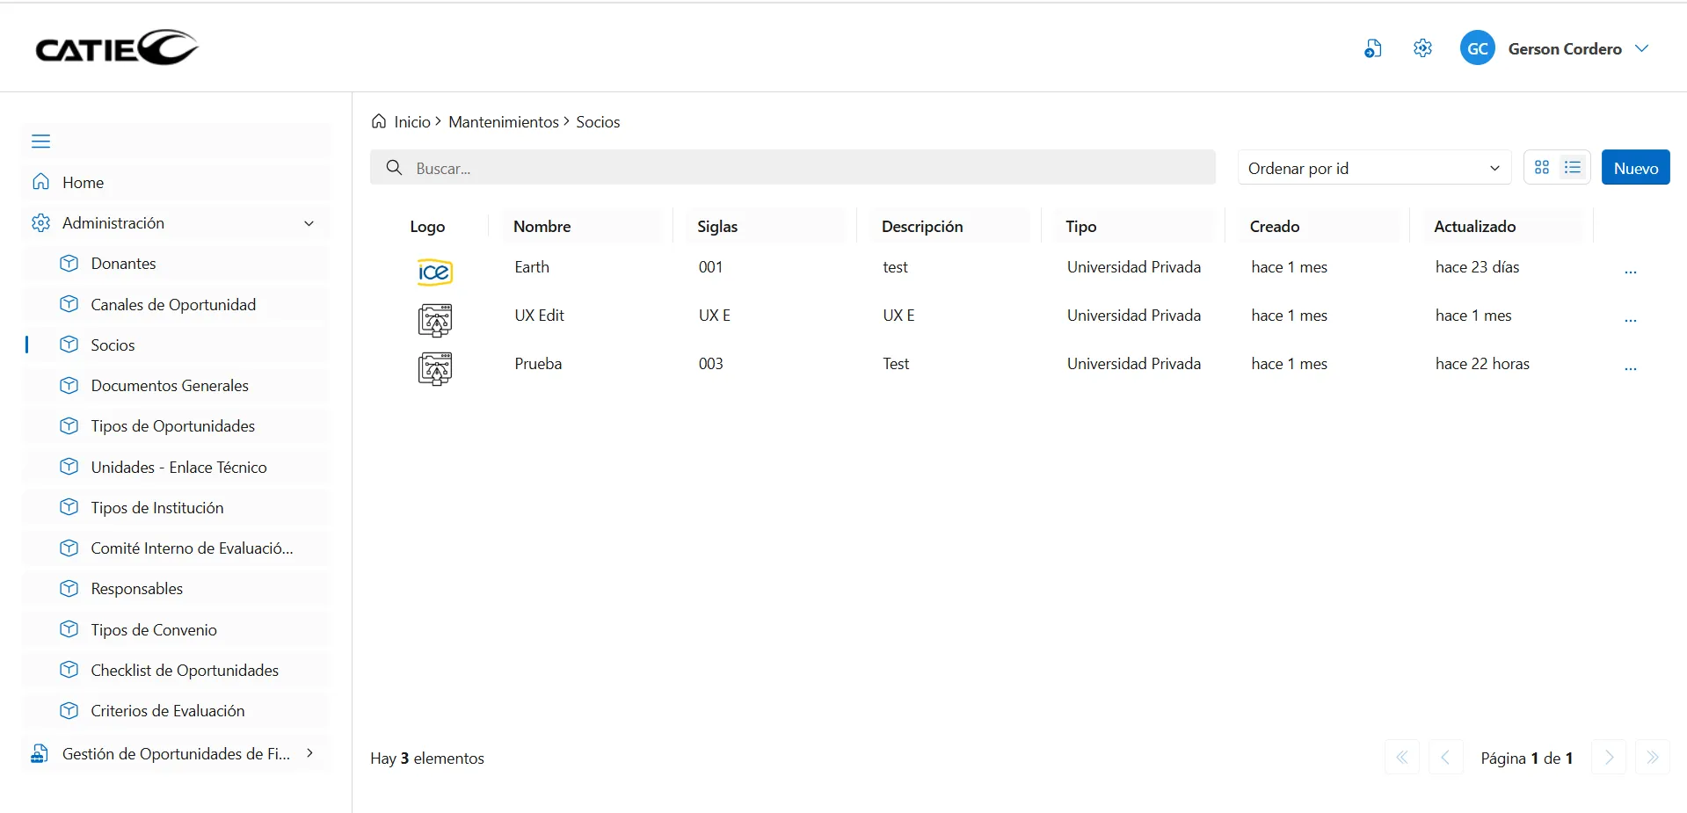
Task: Open the Gerson Cordero user menu chevron
Action: point(1641,48)
